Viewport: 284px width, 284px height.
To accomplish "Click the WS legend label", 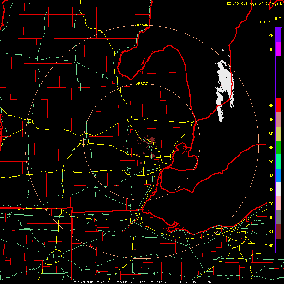I will 271,176.
